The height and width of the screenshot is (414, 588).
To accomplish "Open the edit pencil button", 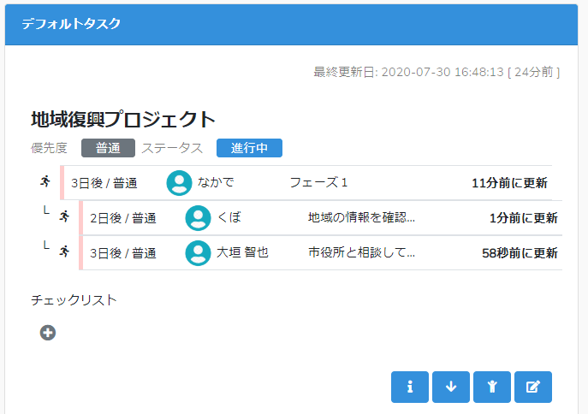I will (x=533, y=387).
